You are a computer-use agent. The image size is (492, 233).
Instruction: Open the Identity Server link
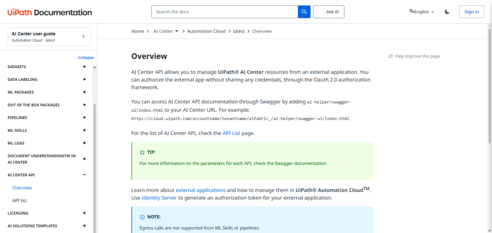tap(159, 198)
